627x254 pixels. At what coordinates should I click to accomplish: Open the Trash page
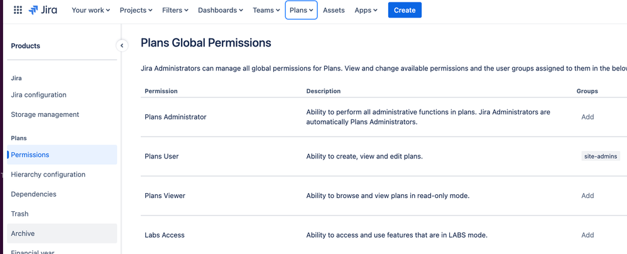[x=19, y=214]
